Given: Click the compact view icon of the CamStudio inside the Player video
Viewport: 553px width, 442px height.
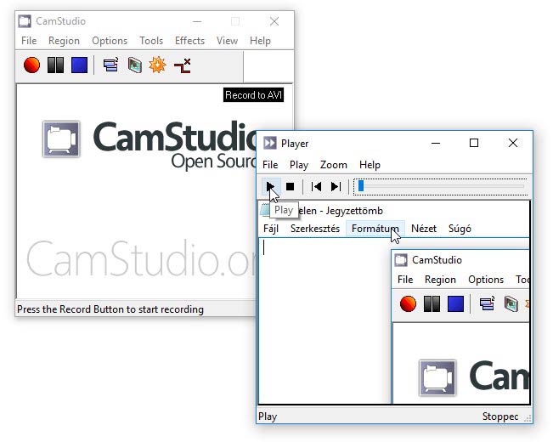Looking at the screenshot, I should [x=487, y=304].
